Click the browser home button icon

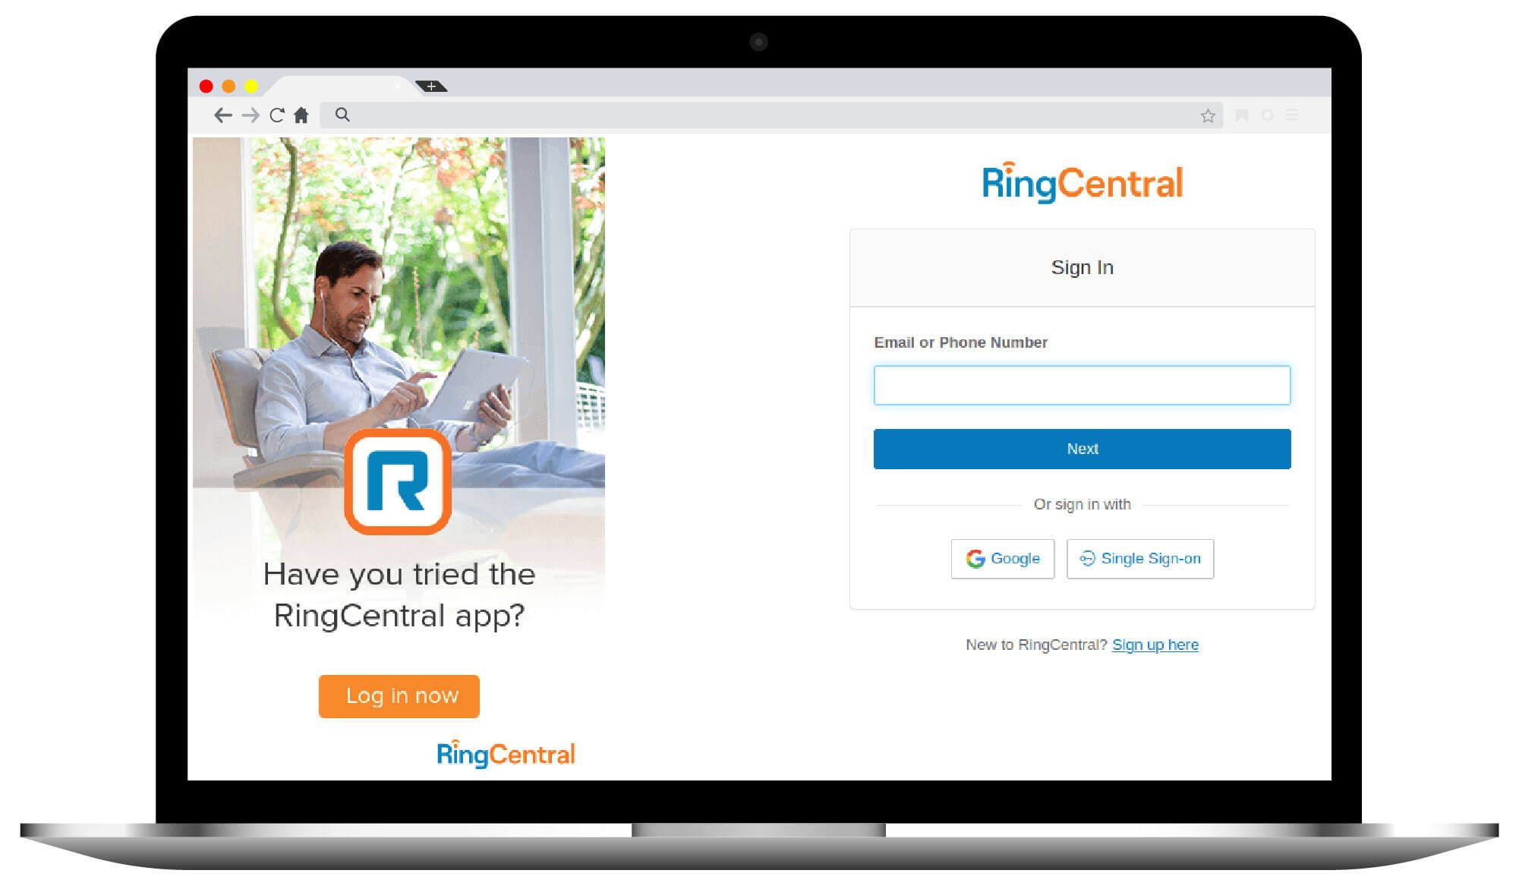tap(301, 115)
